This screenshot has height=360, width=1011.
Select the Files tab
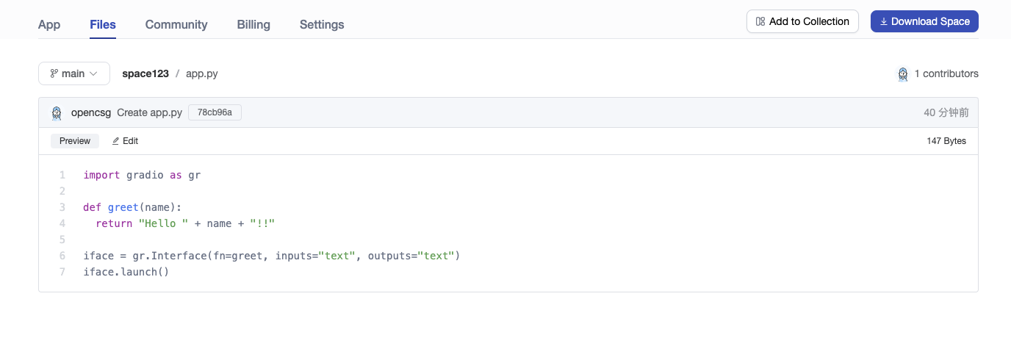coord(103,24)
